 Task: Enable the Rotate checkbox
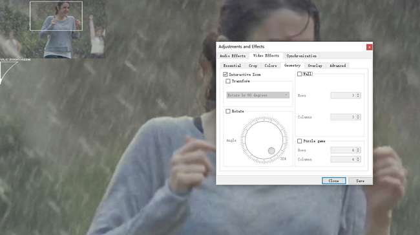tap(228, 111)
